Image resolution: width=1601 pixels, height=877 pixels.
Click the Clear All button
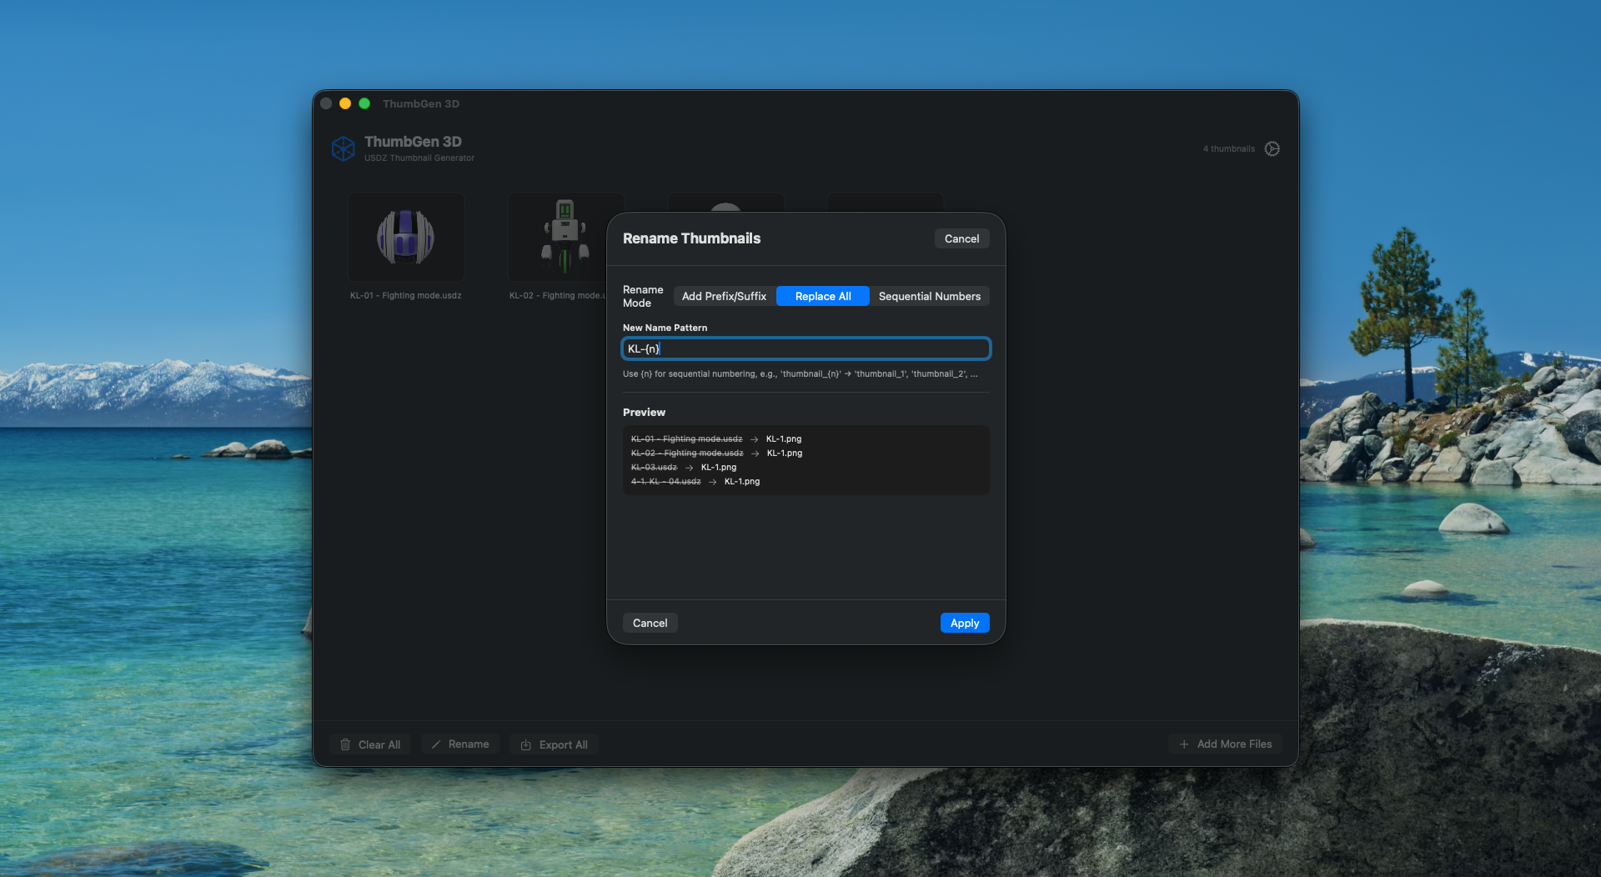370,744
